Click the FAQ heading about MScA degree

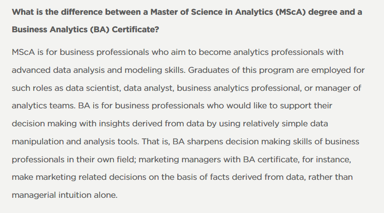187,21
